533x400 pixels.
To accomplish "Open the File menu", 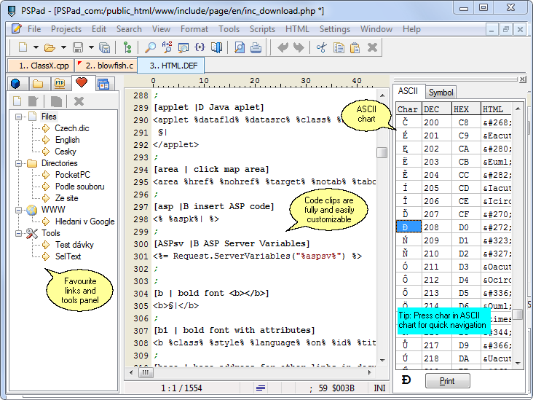I will point(34,29).
